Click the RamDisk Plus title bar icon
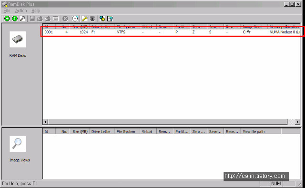 pyautogui.click(x=5, y=4)
